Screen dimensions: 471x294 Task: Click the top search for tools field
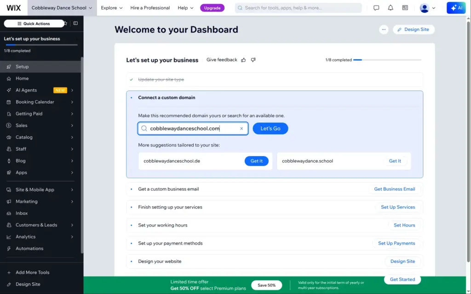pyautogui.click(x=298, y=8)
